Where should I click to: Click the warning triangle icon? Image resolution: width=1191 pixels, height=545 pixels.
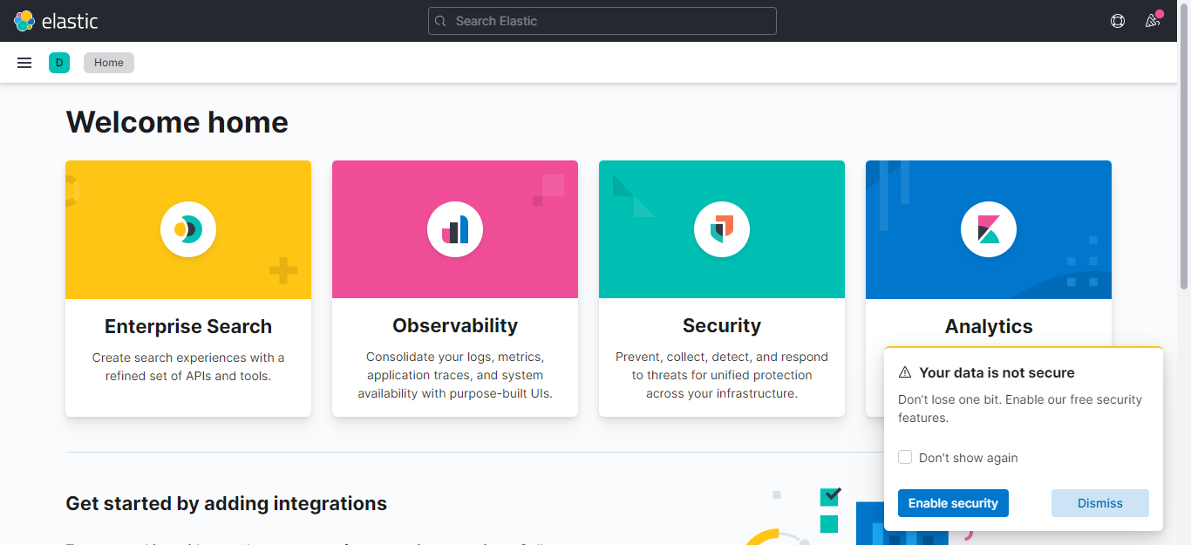pos(905,372)
